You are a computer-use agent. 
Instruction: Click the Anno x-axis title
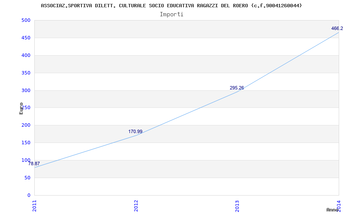[x=333, y=210]
